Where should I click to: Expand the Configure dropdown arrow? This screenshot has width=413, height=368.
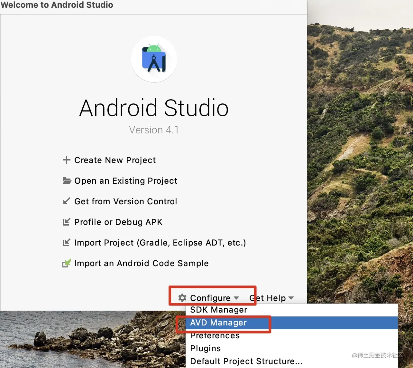coord(236,298)
